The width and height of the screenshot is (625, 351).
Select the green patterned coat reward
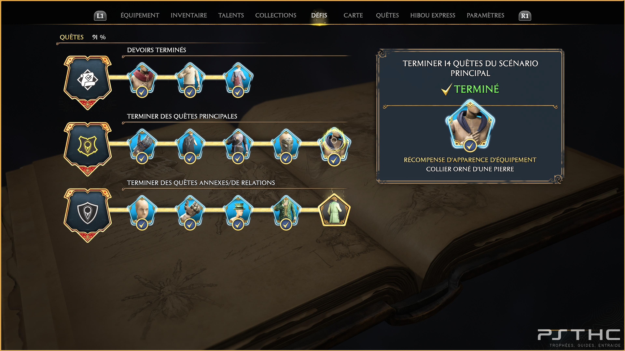(286, 212)
